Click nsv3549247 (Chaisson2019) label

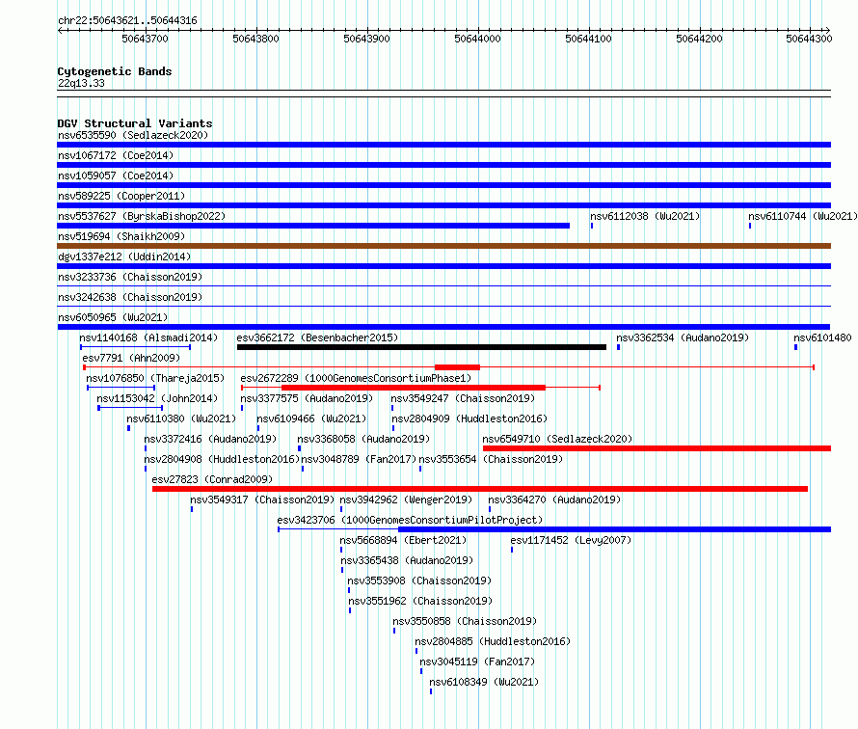point(463,398)
